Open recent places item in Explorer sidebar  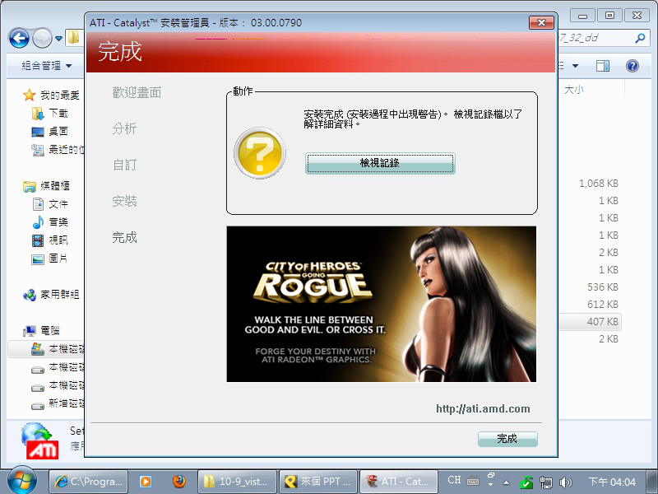click(58, 150)
